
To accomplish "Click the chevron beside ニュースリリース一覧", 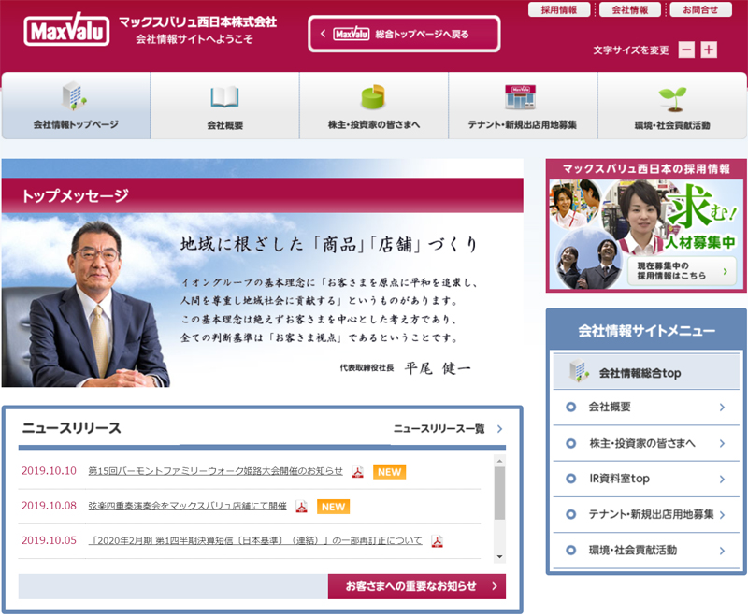I will coord(499,429).
